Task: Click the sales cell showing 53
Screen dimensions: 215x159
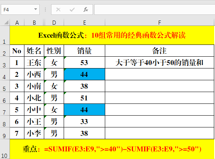Action: point(85,62)
